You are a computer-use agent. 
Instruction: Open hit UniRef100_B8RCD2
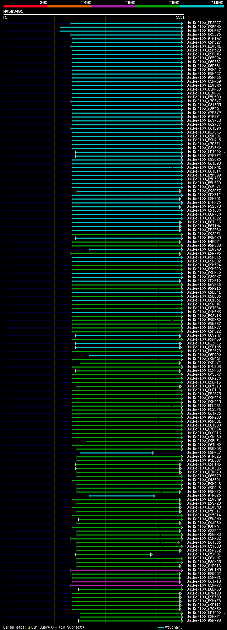click(204, 574)
